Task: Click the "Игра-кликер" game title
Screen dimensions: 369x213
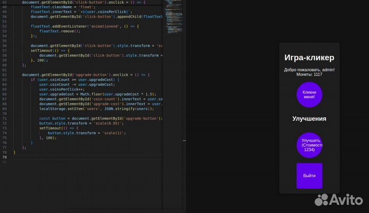Action: (x=309, y=57)
